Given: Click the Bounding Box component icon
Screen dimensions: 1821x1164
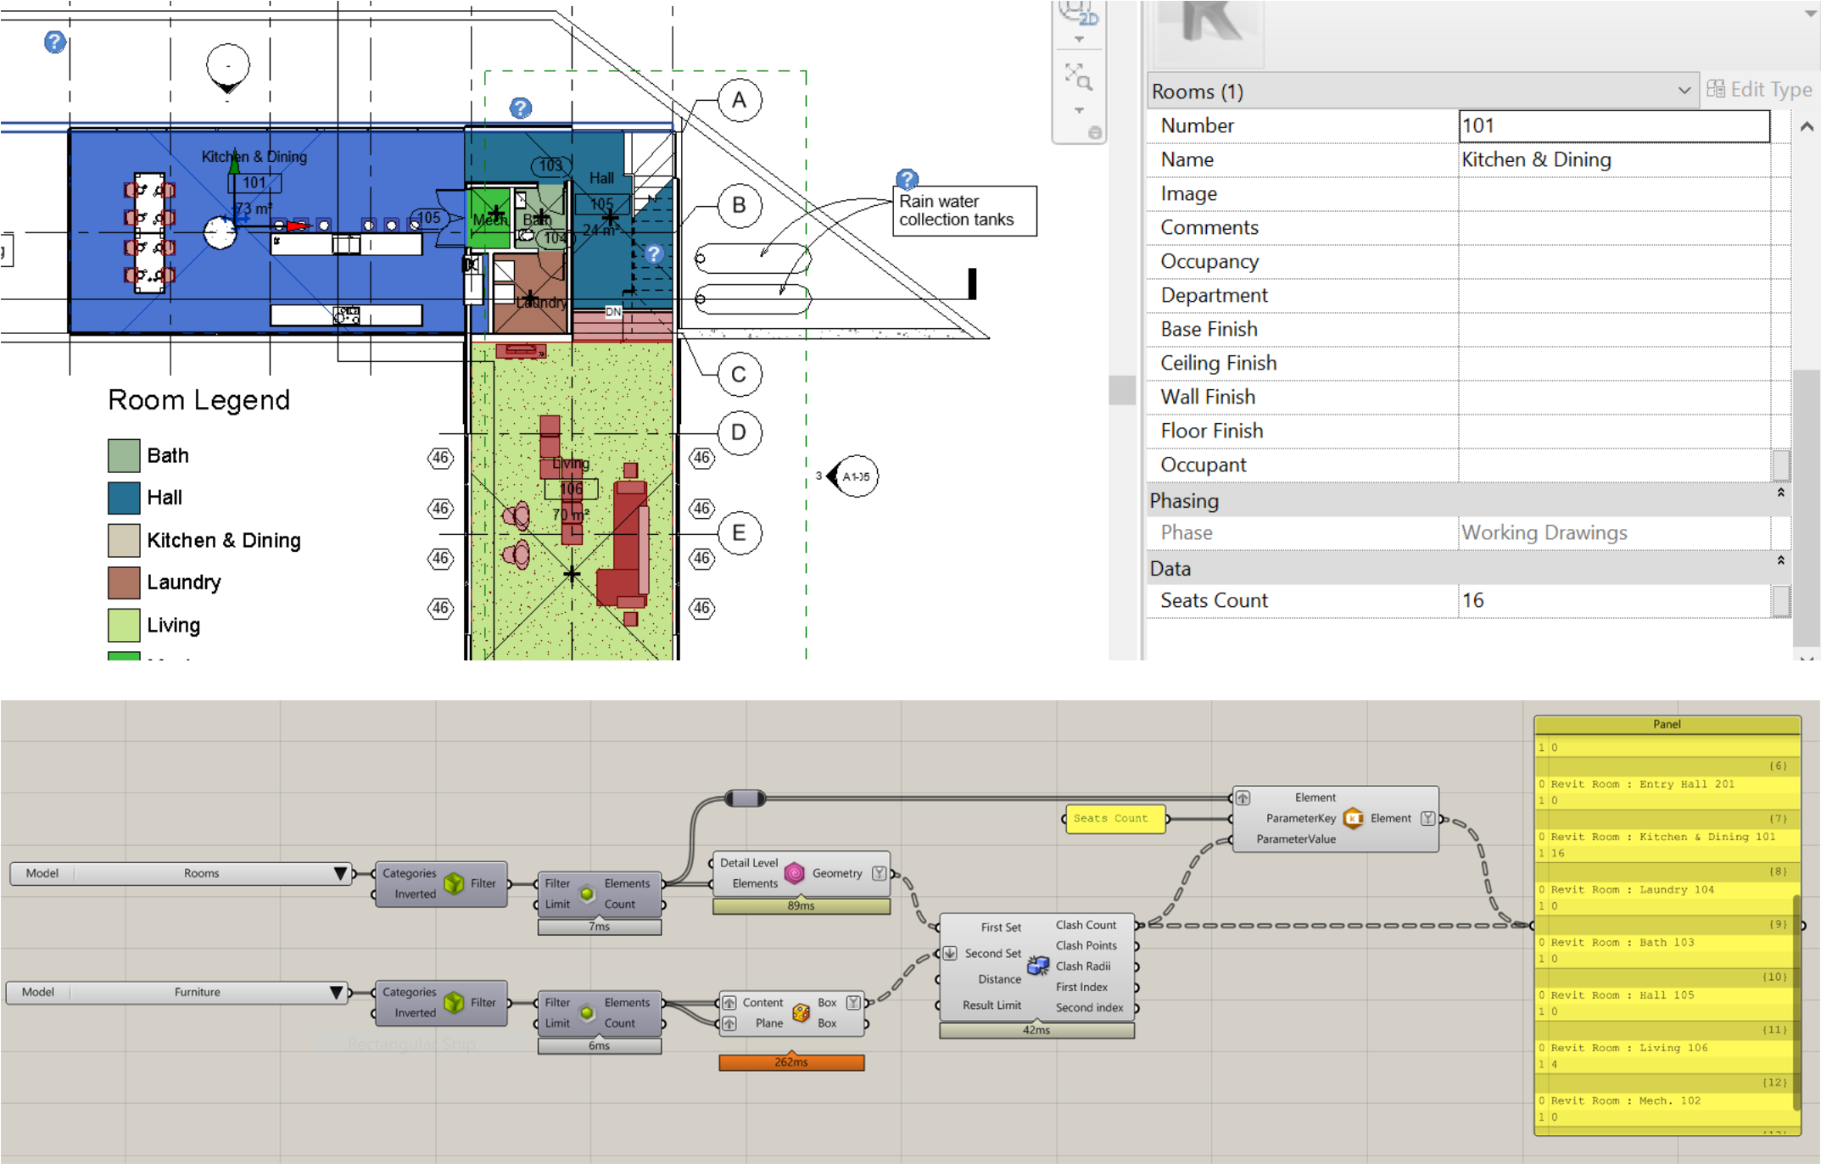Looking at the screenshot, I should [801, 1012].
